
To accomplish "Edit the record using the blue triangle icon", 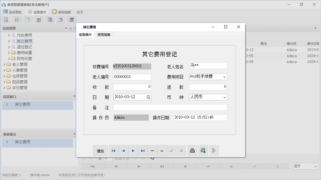I will click(162, 150).
